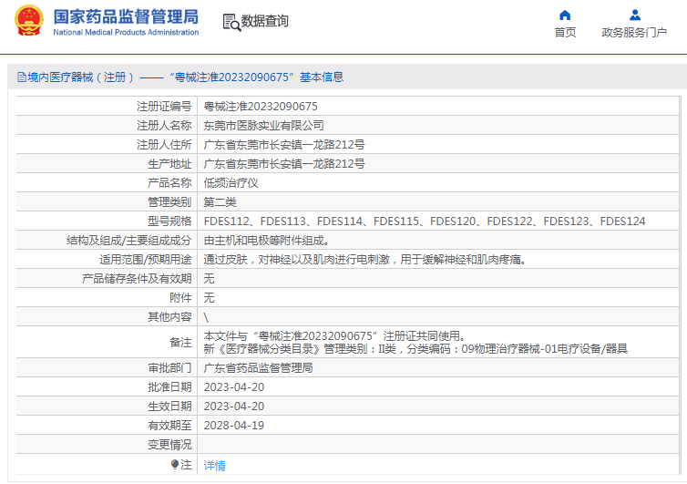Select the model list starting FDES112

[424, 221]
